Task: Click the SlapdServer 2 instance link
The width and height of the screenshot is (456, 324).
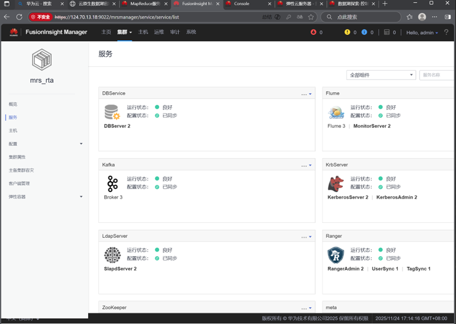Action: tap(120, 269)
